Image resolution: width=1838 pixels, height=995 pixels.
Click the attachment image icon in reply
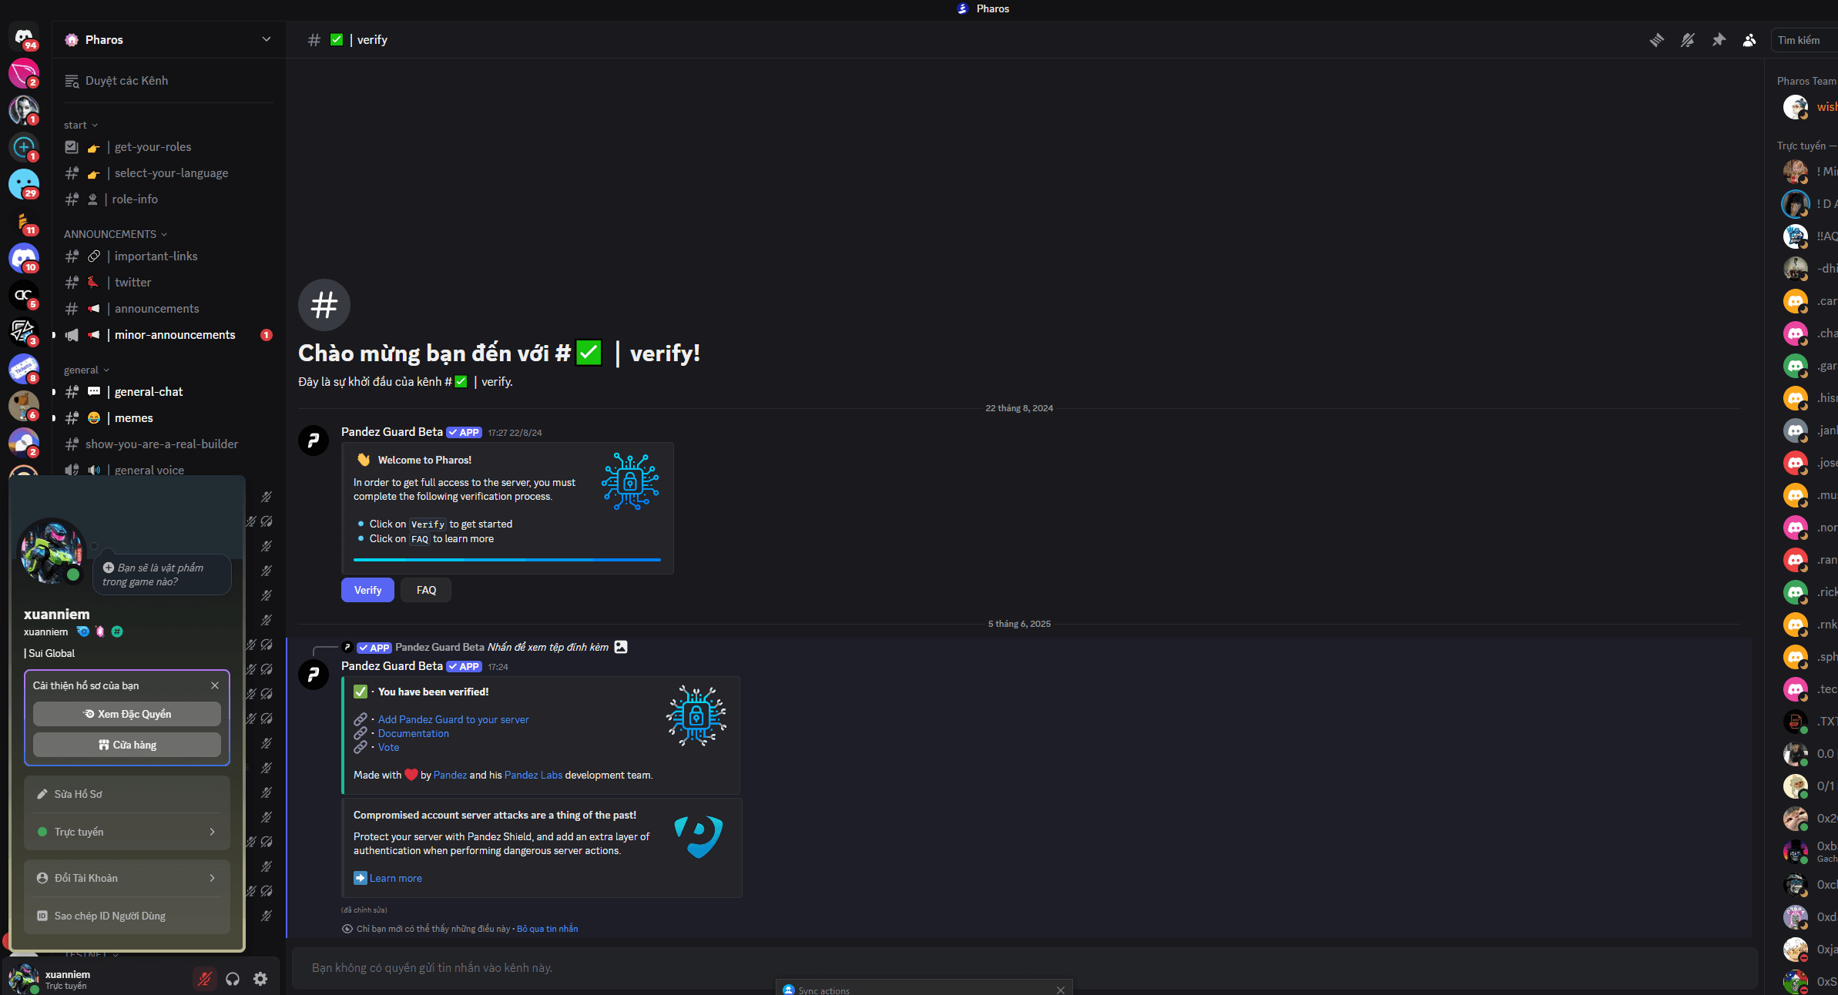click(621, 647)
